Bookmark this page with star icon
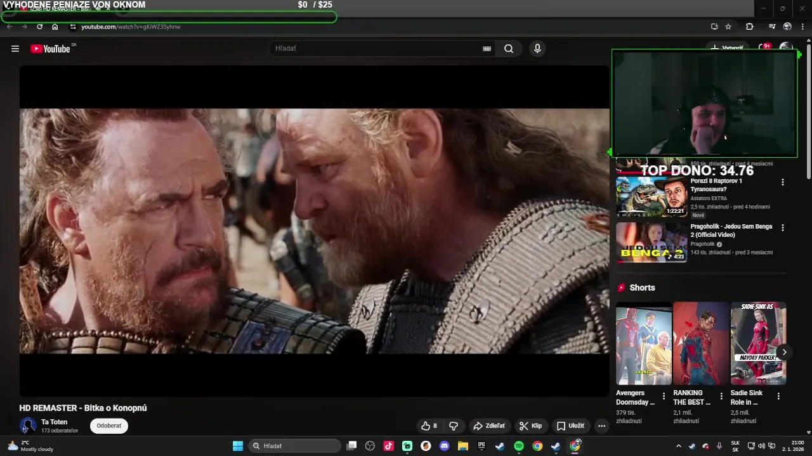Viewport: 812px width, 456px height. pos(728,27)
